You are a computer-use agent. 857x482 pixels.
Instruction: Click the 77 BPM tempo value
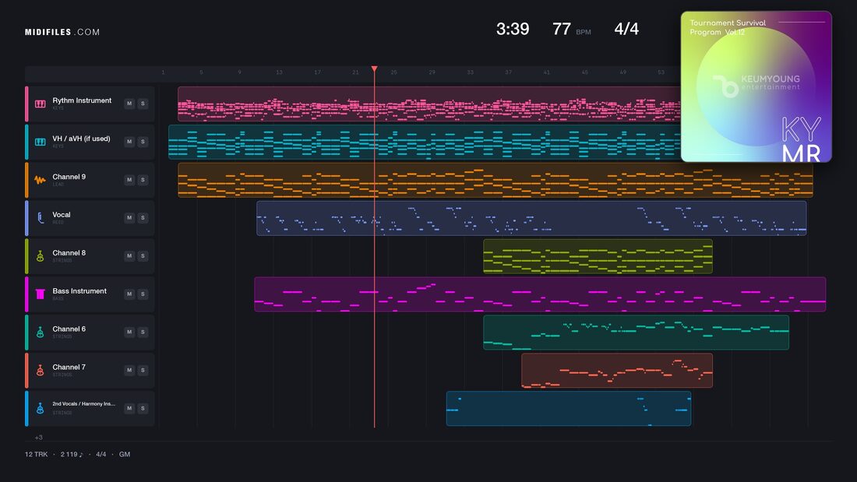(562, 29)
